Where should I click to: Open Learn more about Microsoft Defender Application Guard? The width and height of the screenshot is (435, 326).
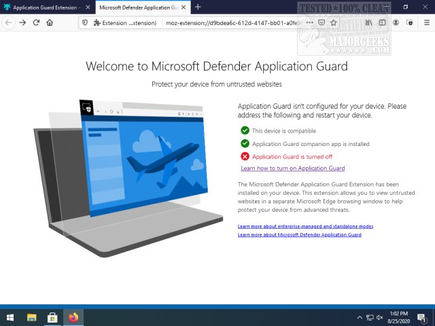click(299, 235)
